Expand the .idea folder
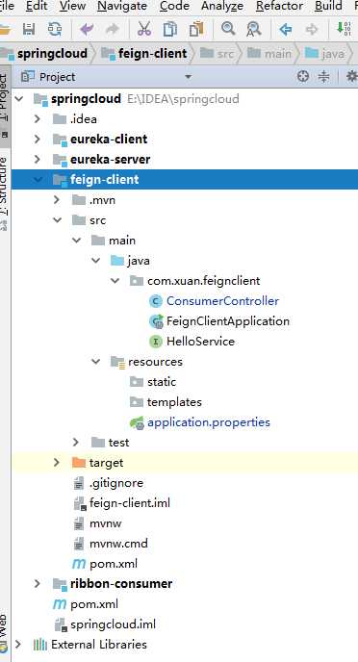The image size is (358, 662). [x=38, y=119]
